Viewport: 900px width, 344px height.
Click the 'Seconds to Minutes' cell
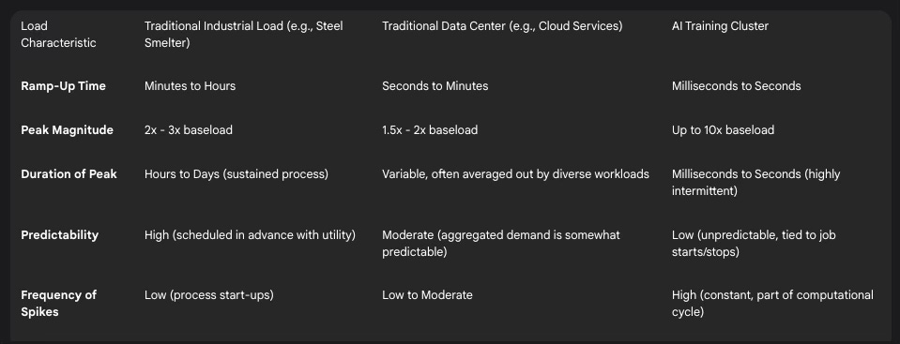(x=435, y=86)
